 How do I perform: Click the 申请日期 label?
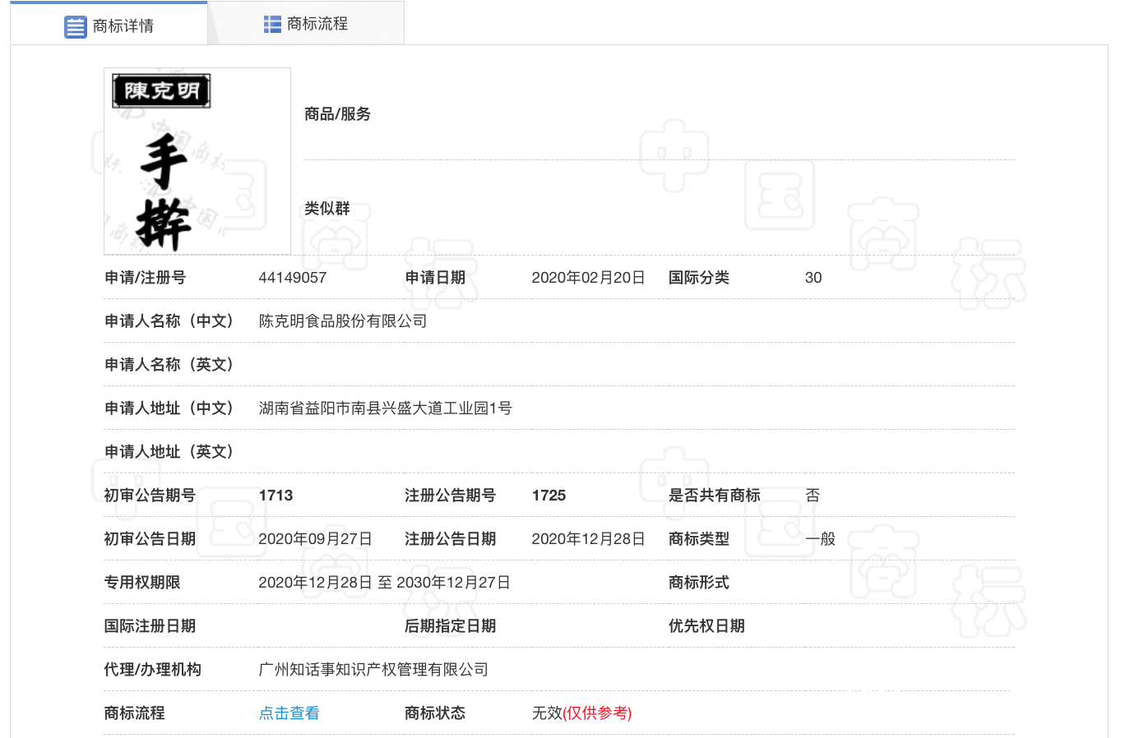tap(435, 278)
